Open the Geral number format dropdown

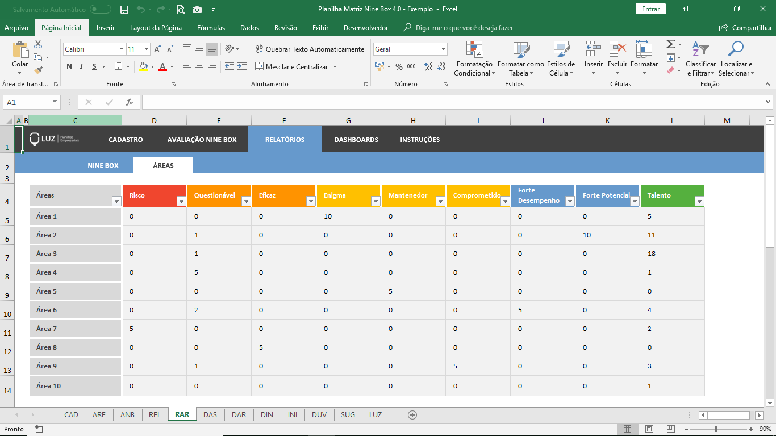tap(443, 49)
